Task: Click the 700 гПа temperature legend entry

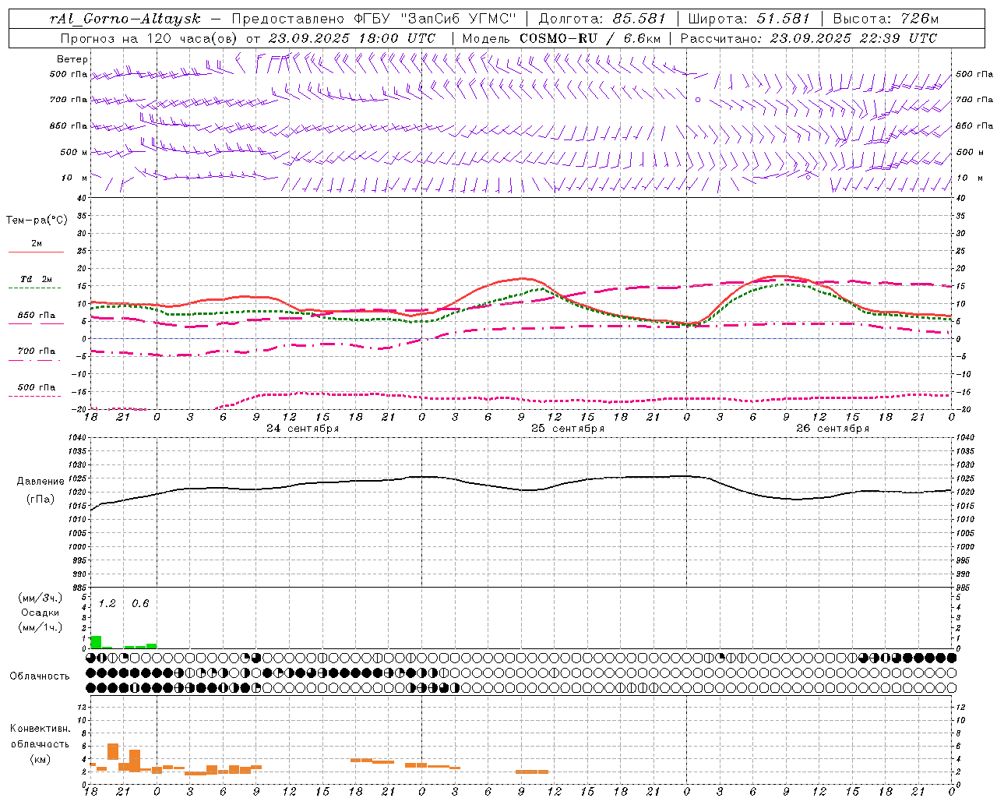Action: point(37,351)
